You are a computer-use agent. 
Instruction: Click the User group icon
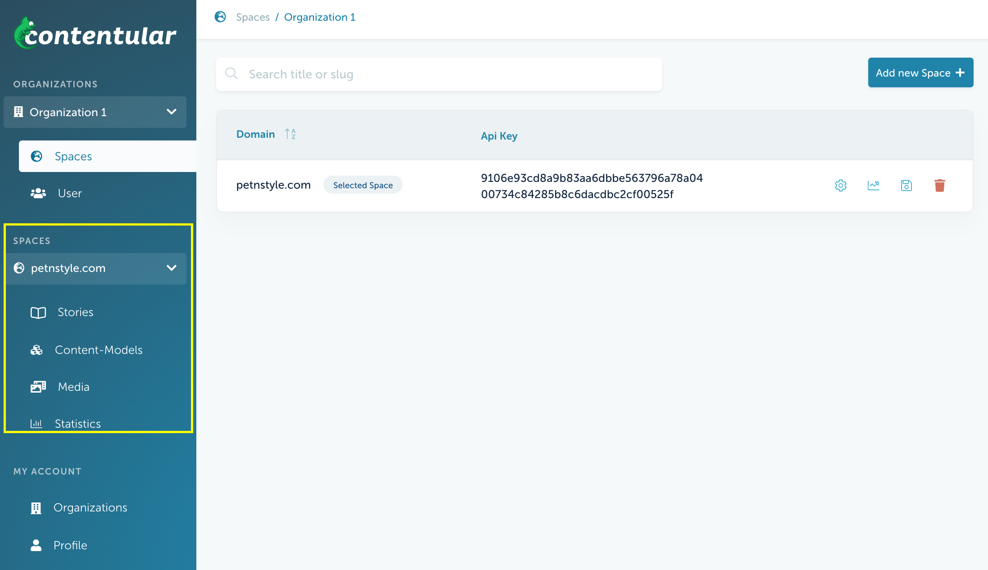38,193
